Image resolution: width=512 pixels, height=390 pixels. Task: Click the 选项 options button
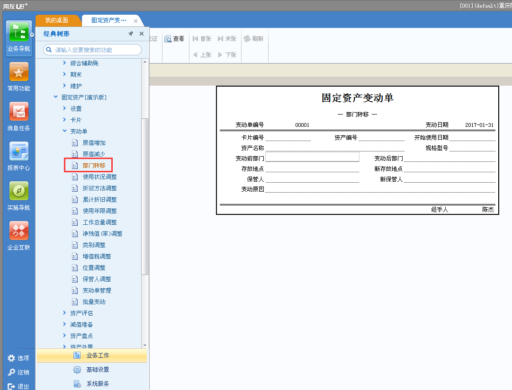tap(19, 358)
